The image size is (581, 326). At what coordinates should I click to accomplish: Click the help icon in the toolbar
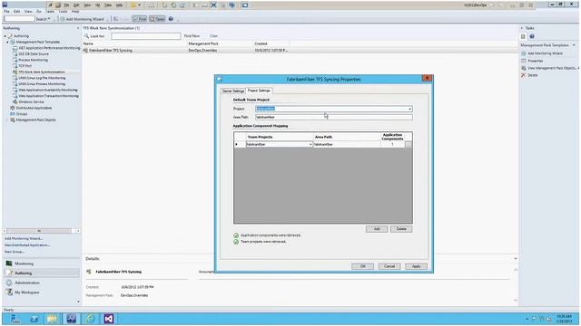pos(171,19)
